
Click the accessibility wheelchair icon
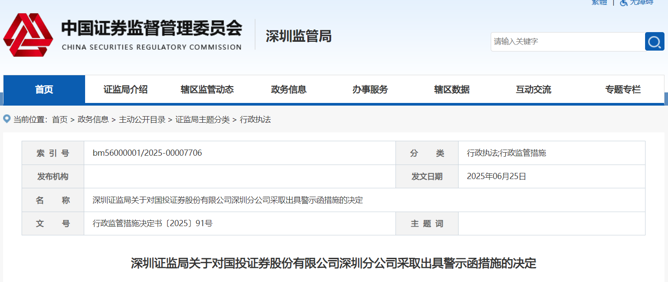[x=623, y=2]
